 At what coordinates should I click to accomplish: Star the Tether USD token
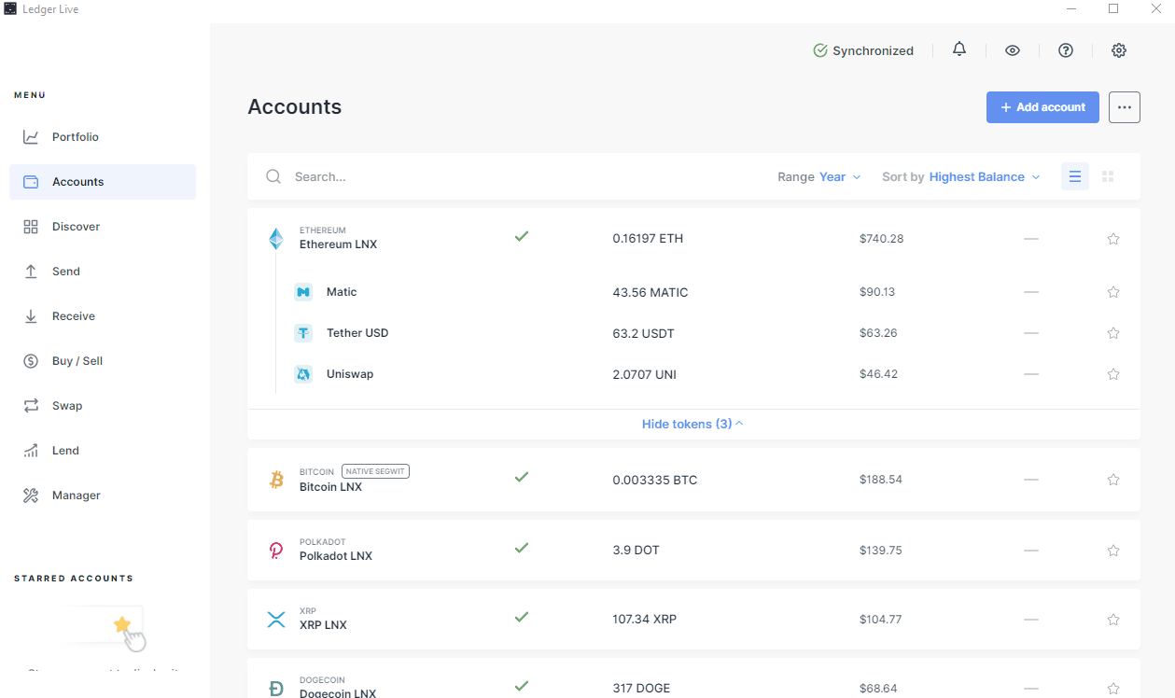[x=1113, y=333]
